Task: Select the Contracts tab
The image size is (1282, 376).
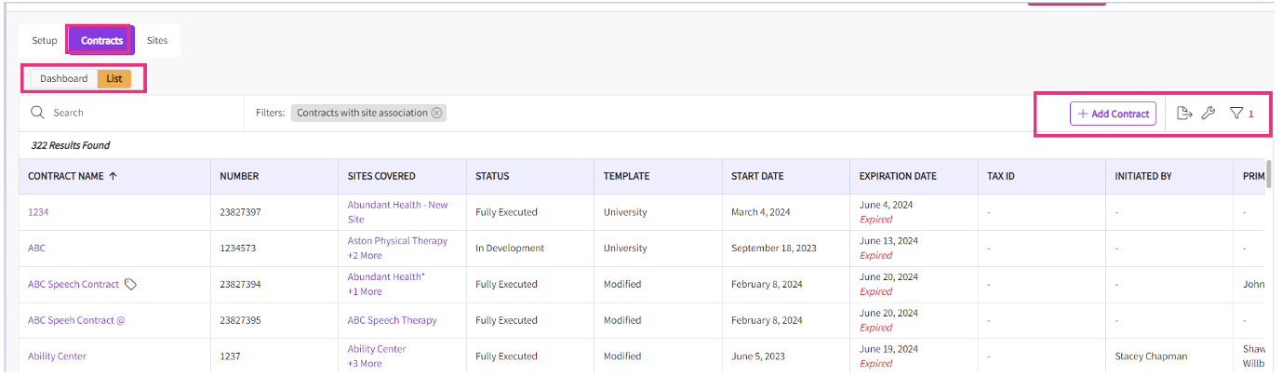Action: [101, 41]
